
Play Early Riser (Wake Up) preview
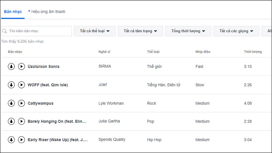pyautogui.click(x=21, y=139)
